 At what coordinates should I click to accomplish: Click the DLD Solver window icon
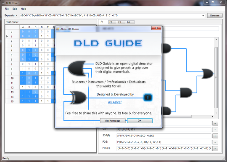coord(3,3)
